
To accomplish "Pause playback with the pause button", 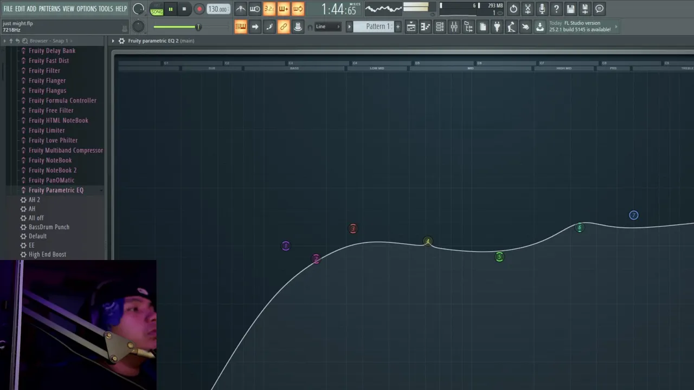I will click(170, 9).
